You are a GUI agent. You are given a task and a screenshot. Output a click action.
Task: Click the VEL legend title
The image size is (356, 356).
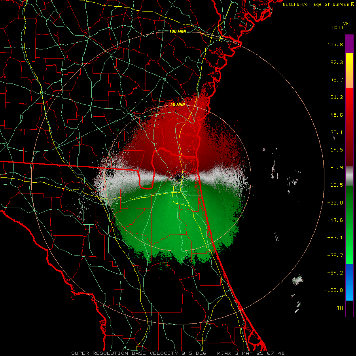(x=347, y=24)
